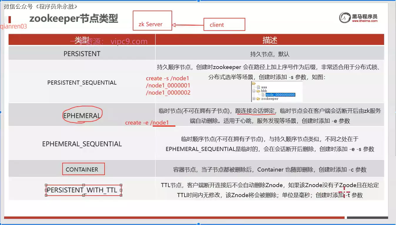The image size is (396, 225).
Task: Click the bbb folder icon
Action: click(259, 91)
